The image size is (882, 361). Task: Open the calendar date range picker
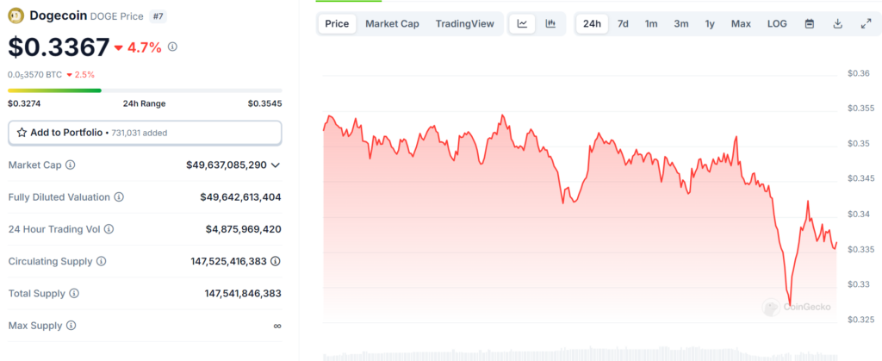click(810, 23)
